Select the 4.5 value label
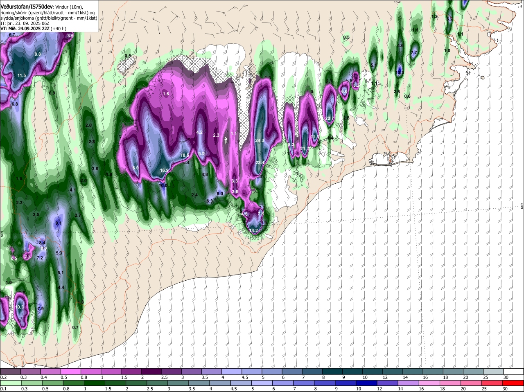The width and height of the screenshot is (524, 392). tap(244, 214)
